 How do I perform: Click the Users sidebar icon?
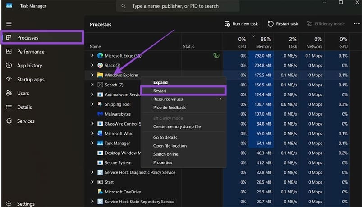coord(9,93)
